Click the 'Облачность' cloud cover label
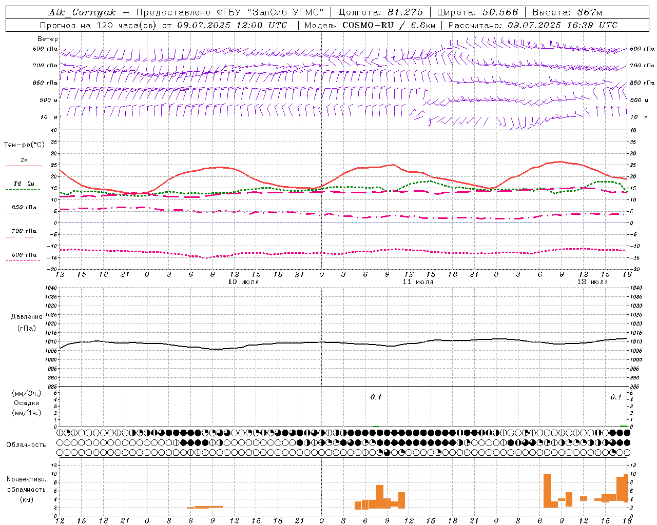Viewport: 657px width, 525px height. (x=26, y=445)
